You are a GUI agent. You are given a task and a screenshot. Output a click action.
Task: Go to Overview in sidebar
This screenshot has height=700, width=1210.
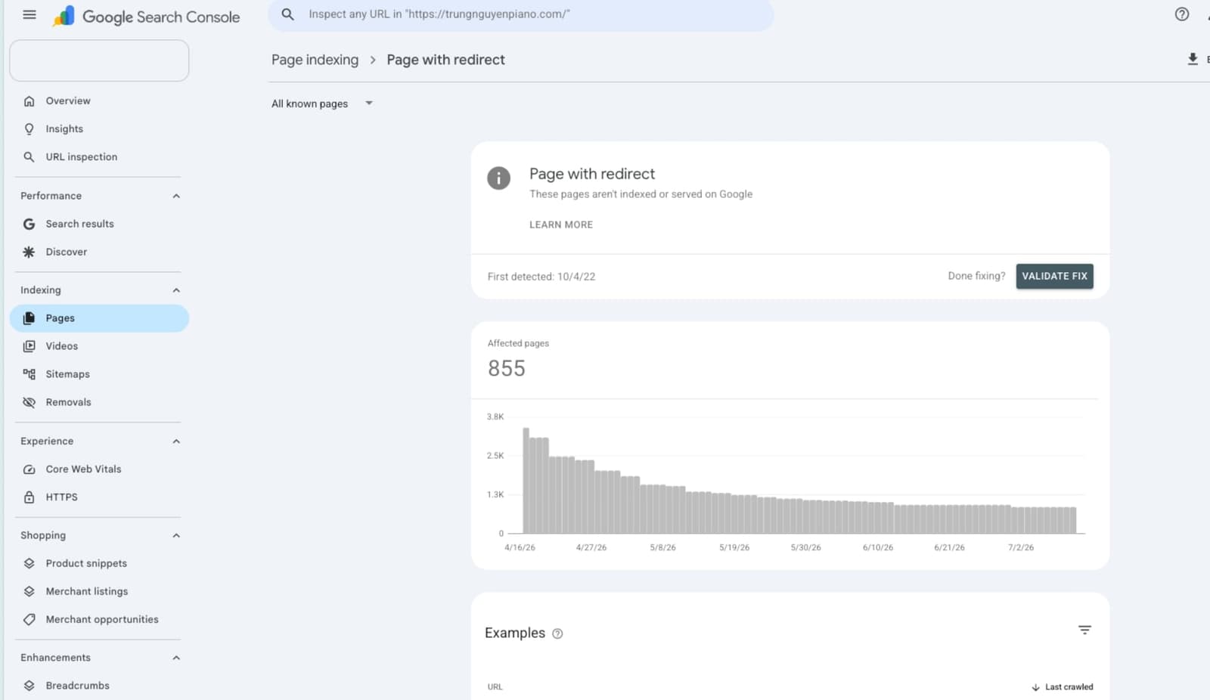pyautogui.click(x=99, y=101)
